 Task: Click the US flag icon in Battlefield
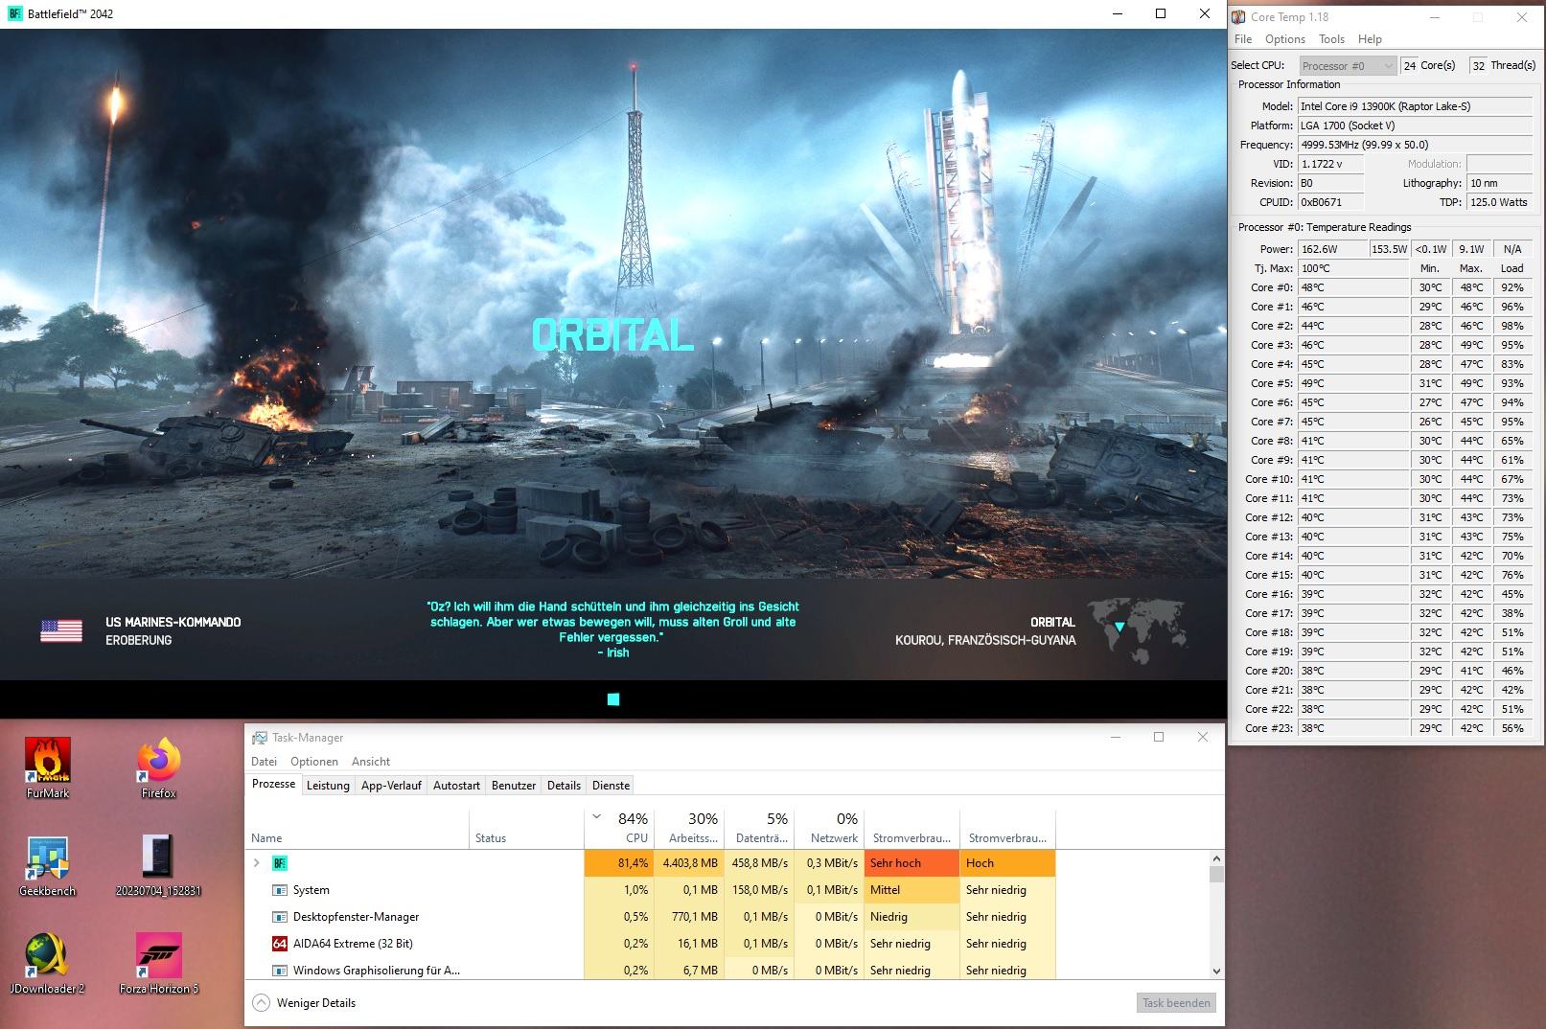click(61, 630)
